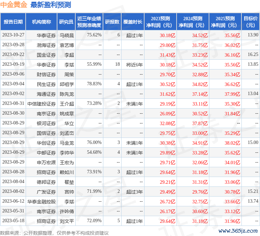Click the 2023预测净利润 column header
Viewport: 260px width, 236px height.
[160, 22]
